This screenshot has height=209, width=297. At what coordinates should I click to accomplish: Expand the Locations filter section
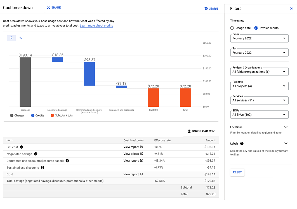click(x=286, y=127)
